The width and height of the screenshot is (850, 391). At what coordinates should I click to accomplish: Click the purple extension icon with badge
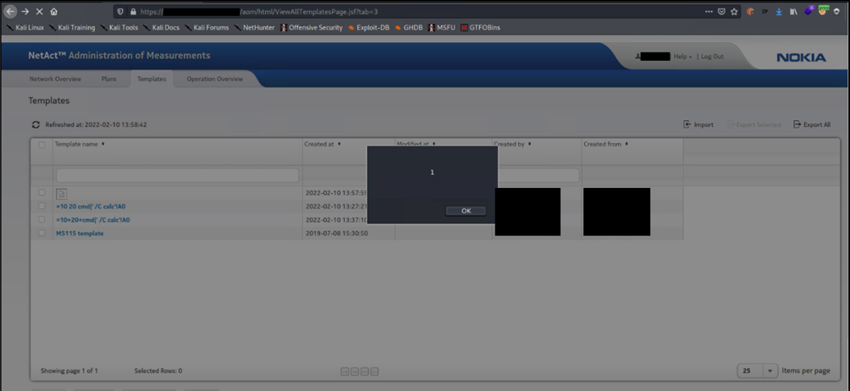coord(809,10)
